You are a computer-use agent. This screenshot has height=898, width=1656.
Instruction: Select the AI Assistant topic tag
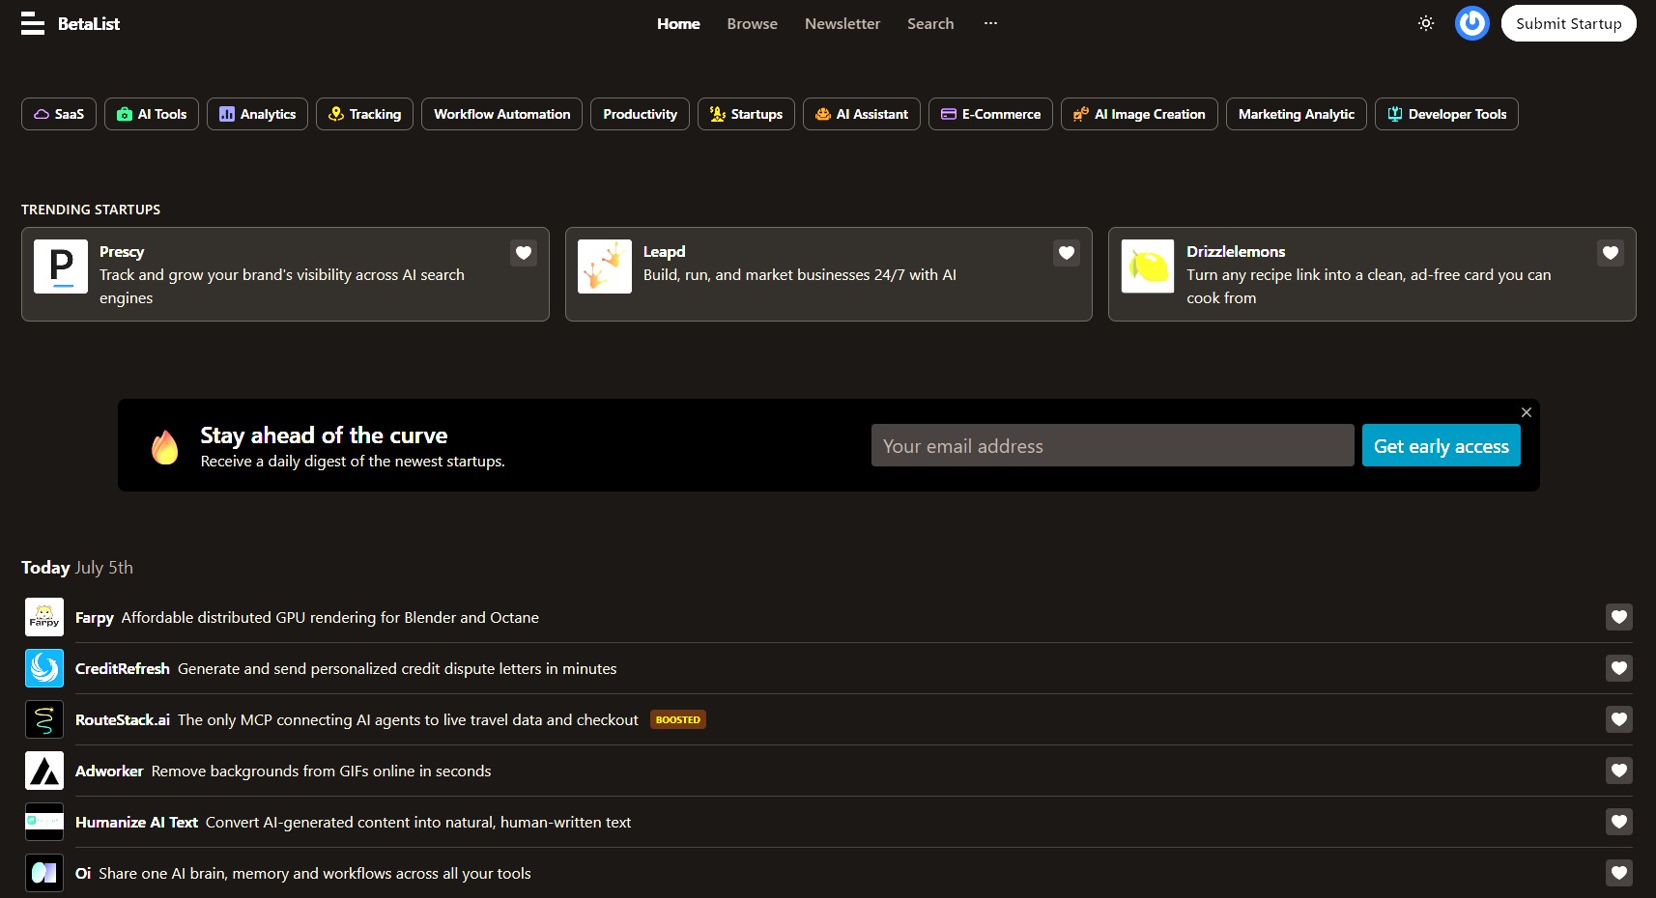click(862, 114)
